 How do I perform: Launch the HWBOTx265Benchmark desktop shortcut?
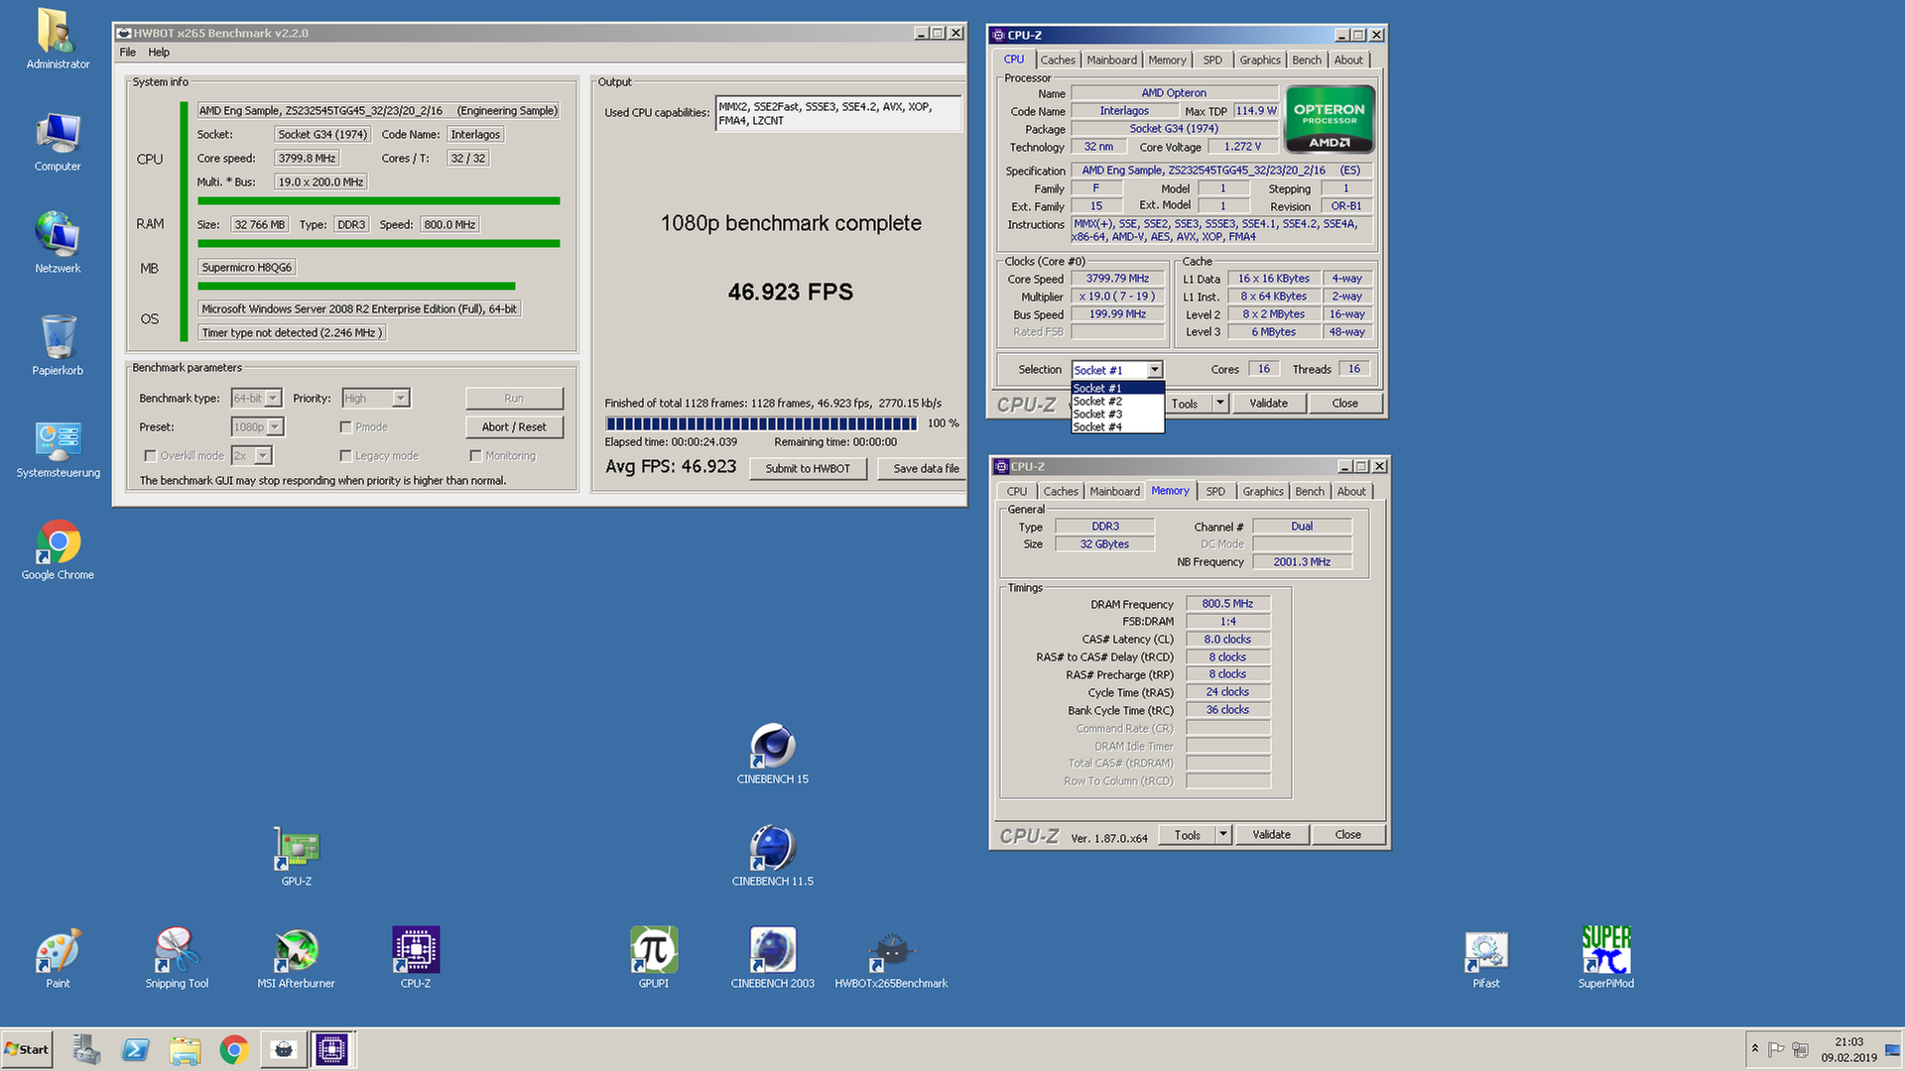[x=891, y=958]
